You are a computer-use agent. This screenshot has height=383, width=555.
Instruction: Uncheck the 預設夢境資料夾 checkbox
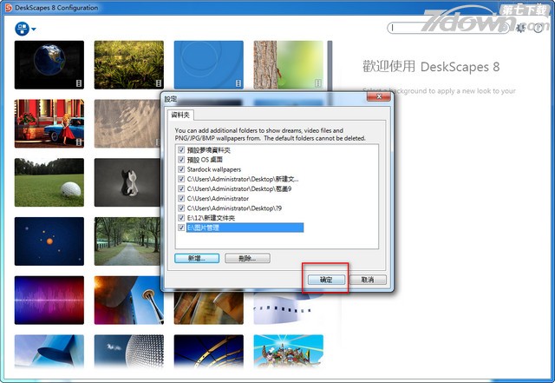point(181,149)
